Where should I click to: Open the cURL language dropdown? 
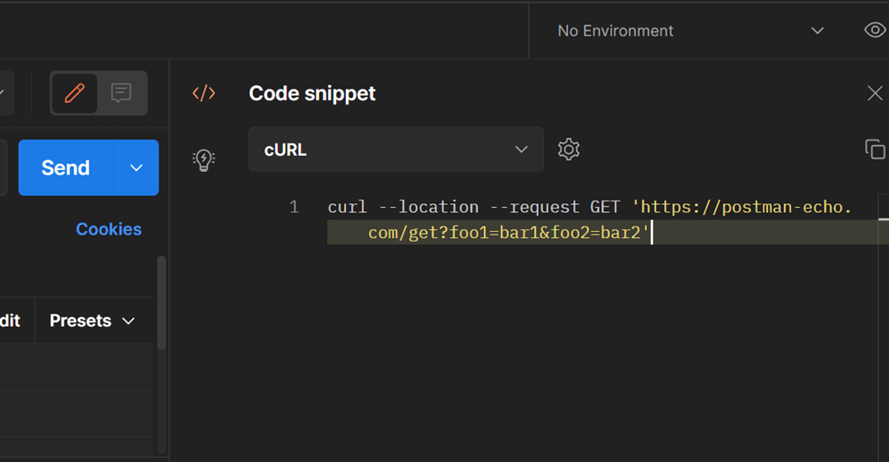click(x=396, y=150)
